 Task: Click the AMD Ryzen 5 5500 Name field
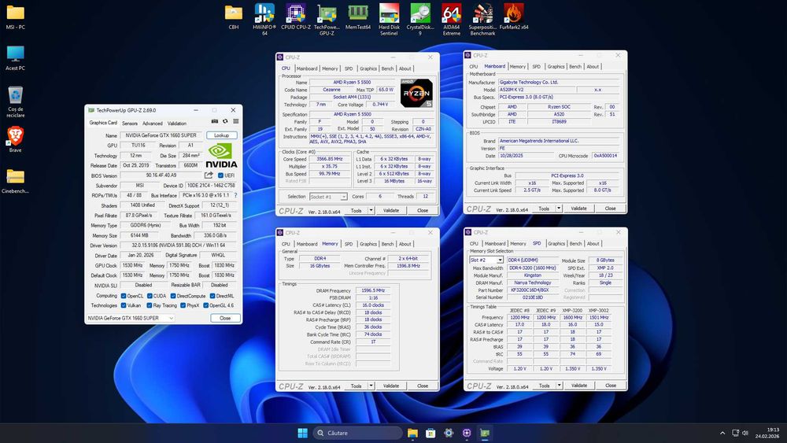pos(352,83)
